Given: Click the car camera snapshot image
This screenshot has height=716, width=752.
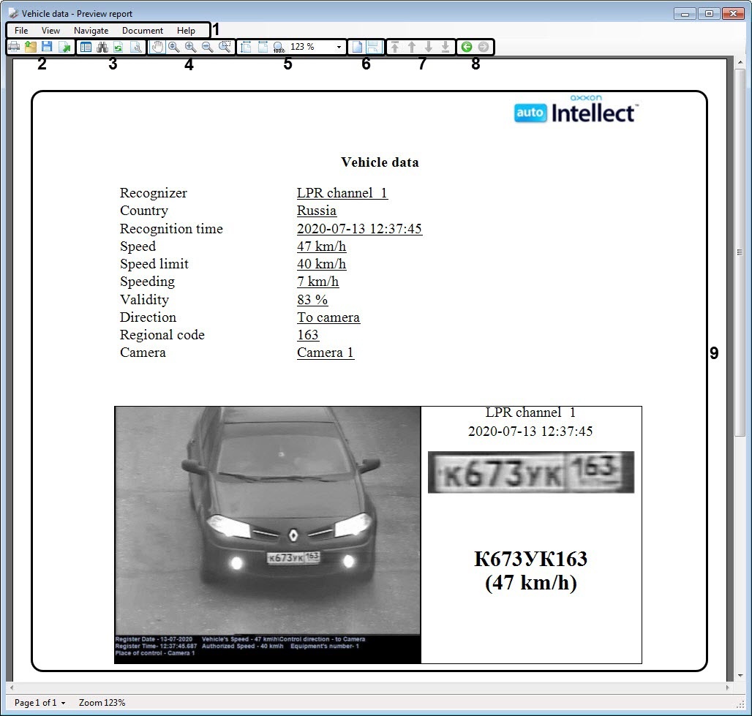Looking at the screenshot, I should pyautogui.click(x=268, y=535).
